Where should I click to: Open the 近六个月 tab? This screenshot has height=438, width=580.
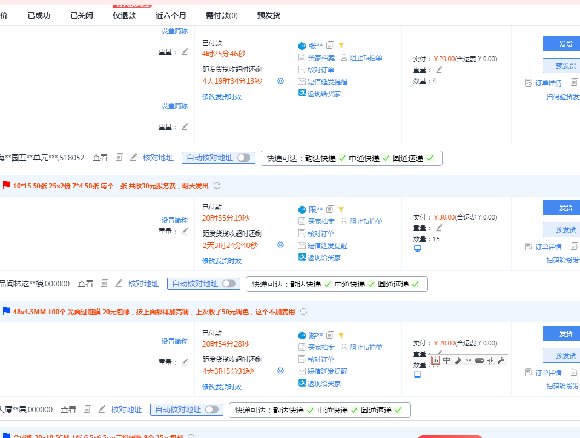(x=170, y=15)
